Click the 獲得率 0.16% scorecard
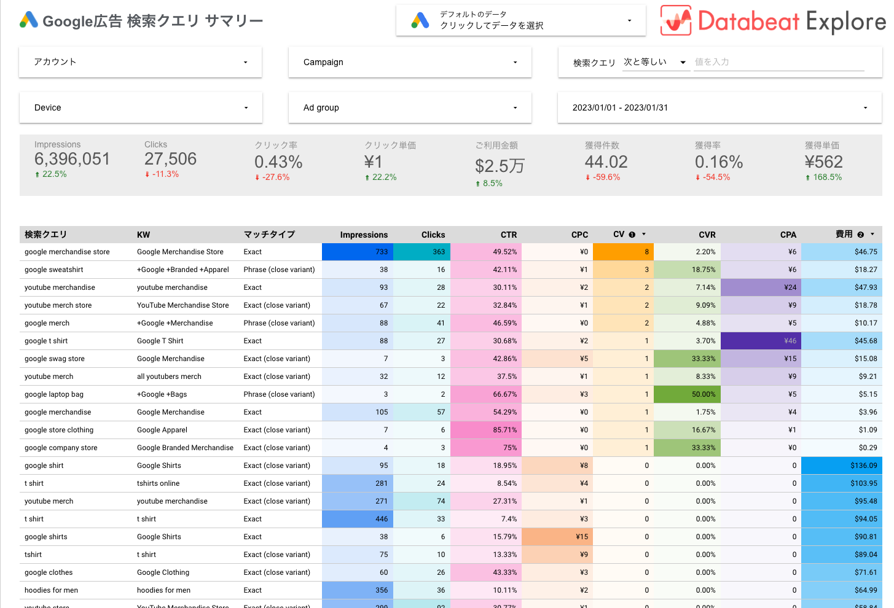 coord(719,163)
